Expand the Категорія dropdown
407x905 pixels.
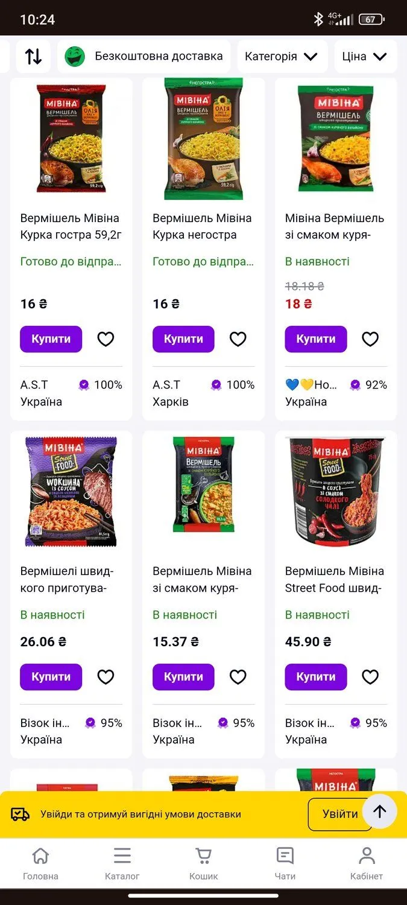coord(281,57)
